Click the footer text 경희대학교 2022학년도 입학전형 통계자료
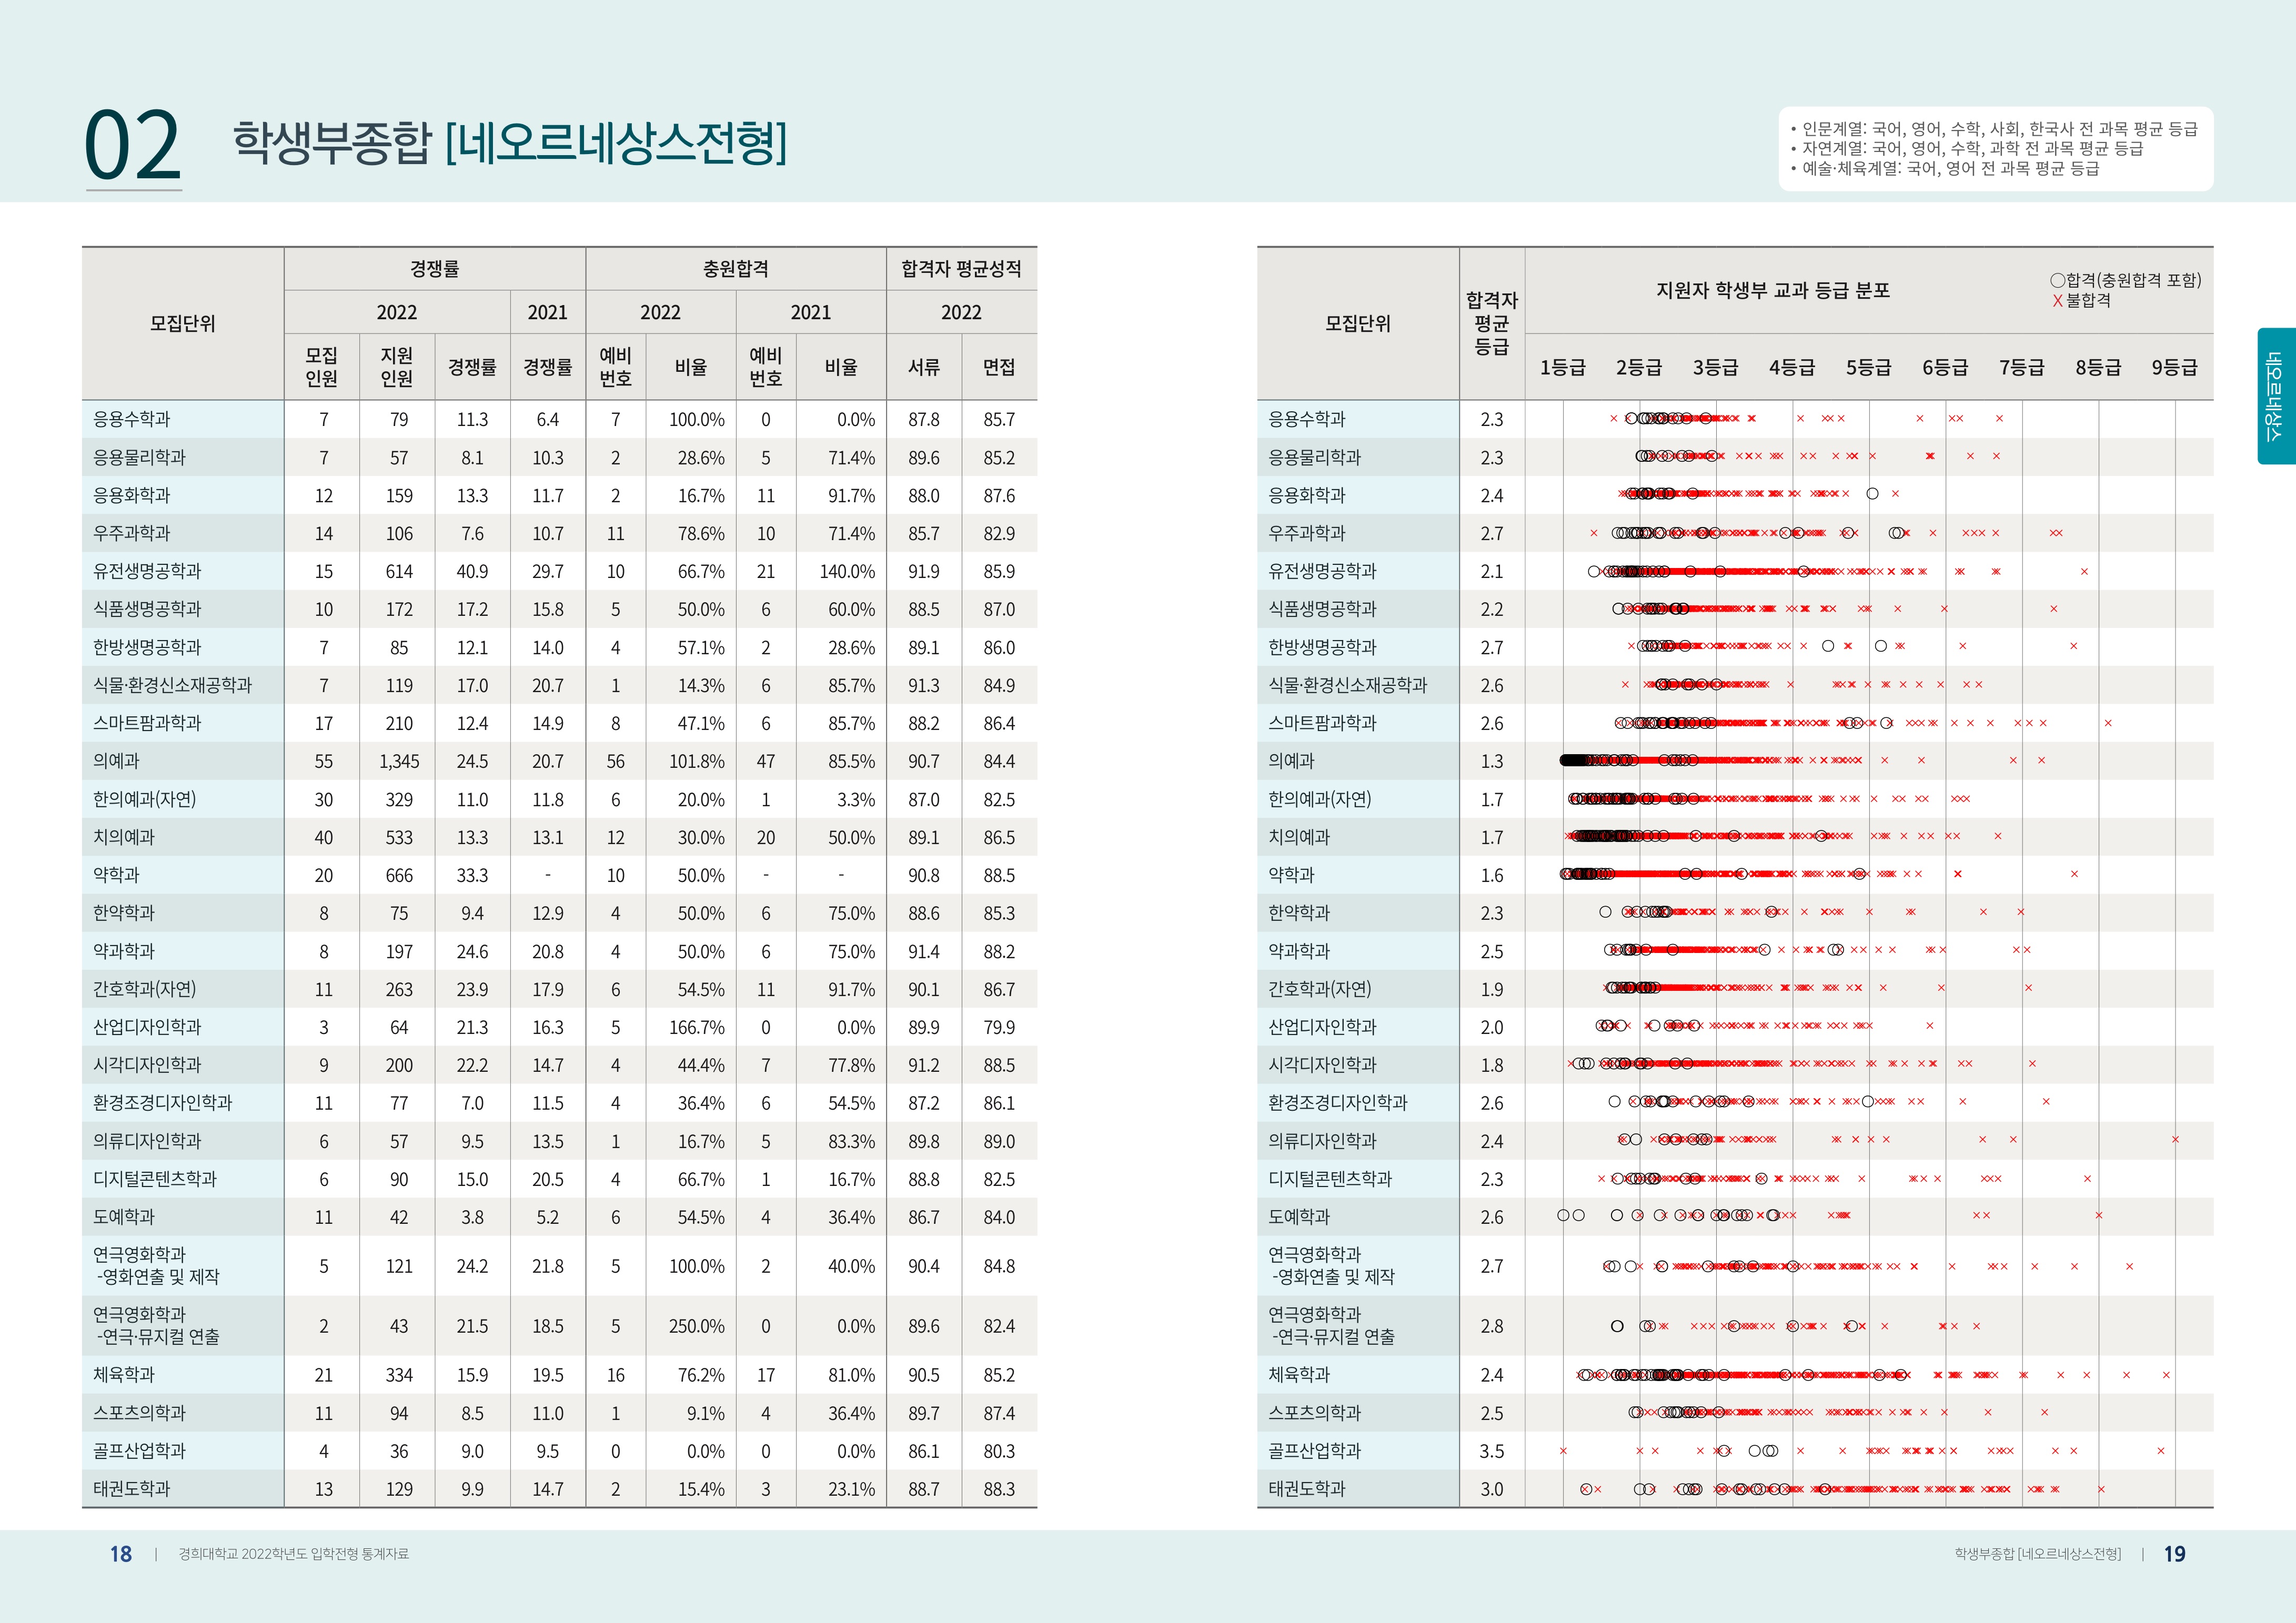Viewport: 2296px width, 1623px height. [x=293, y=1554]
